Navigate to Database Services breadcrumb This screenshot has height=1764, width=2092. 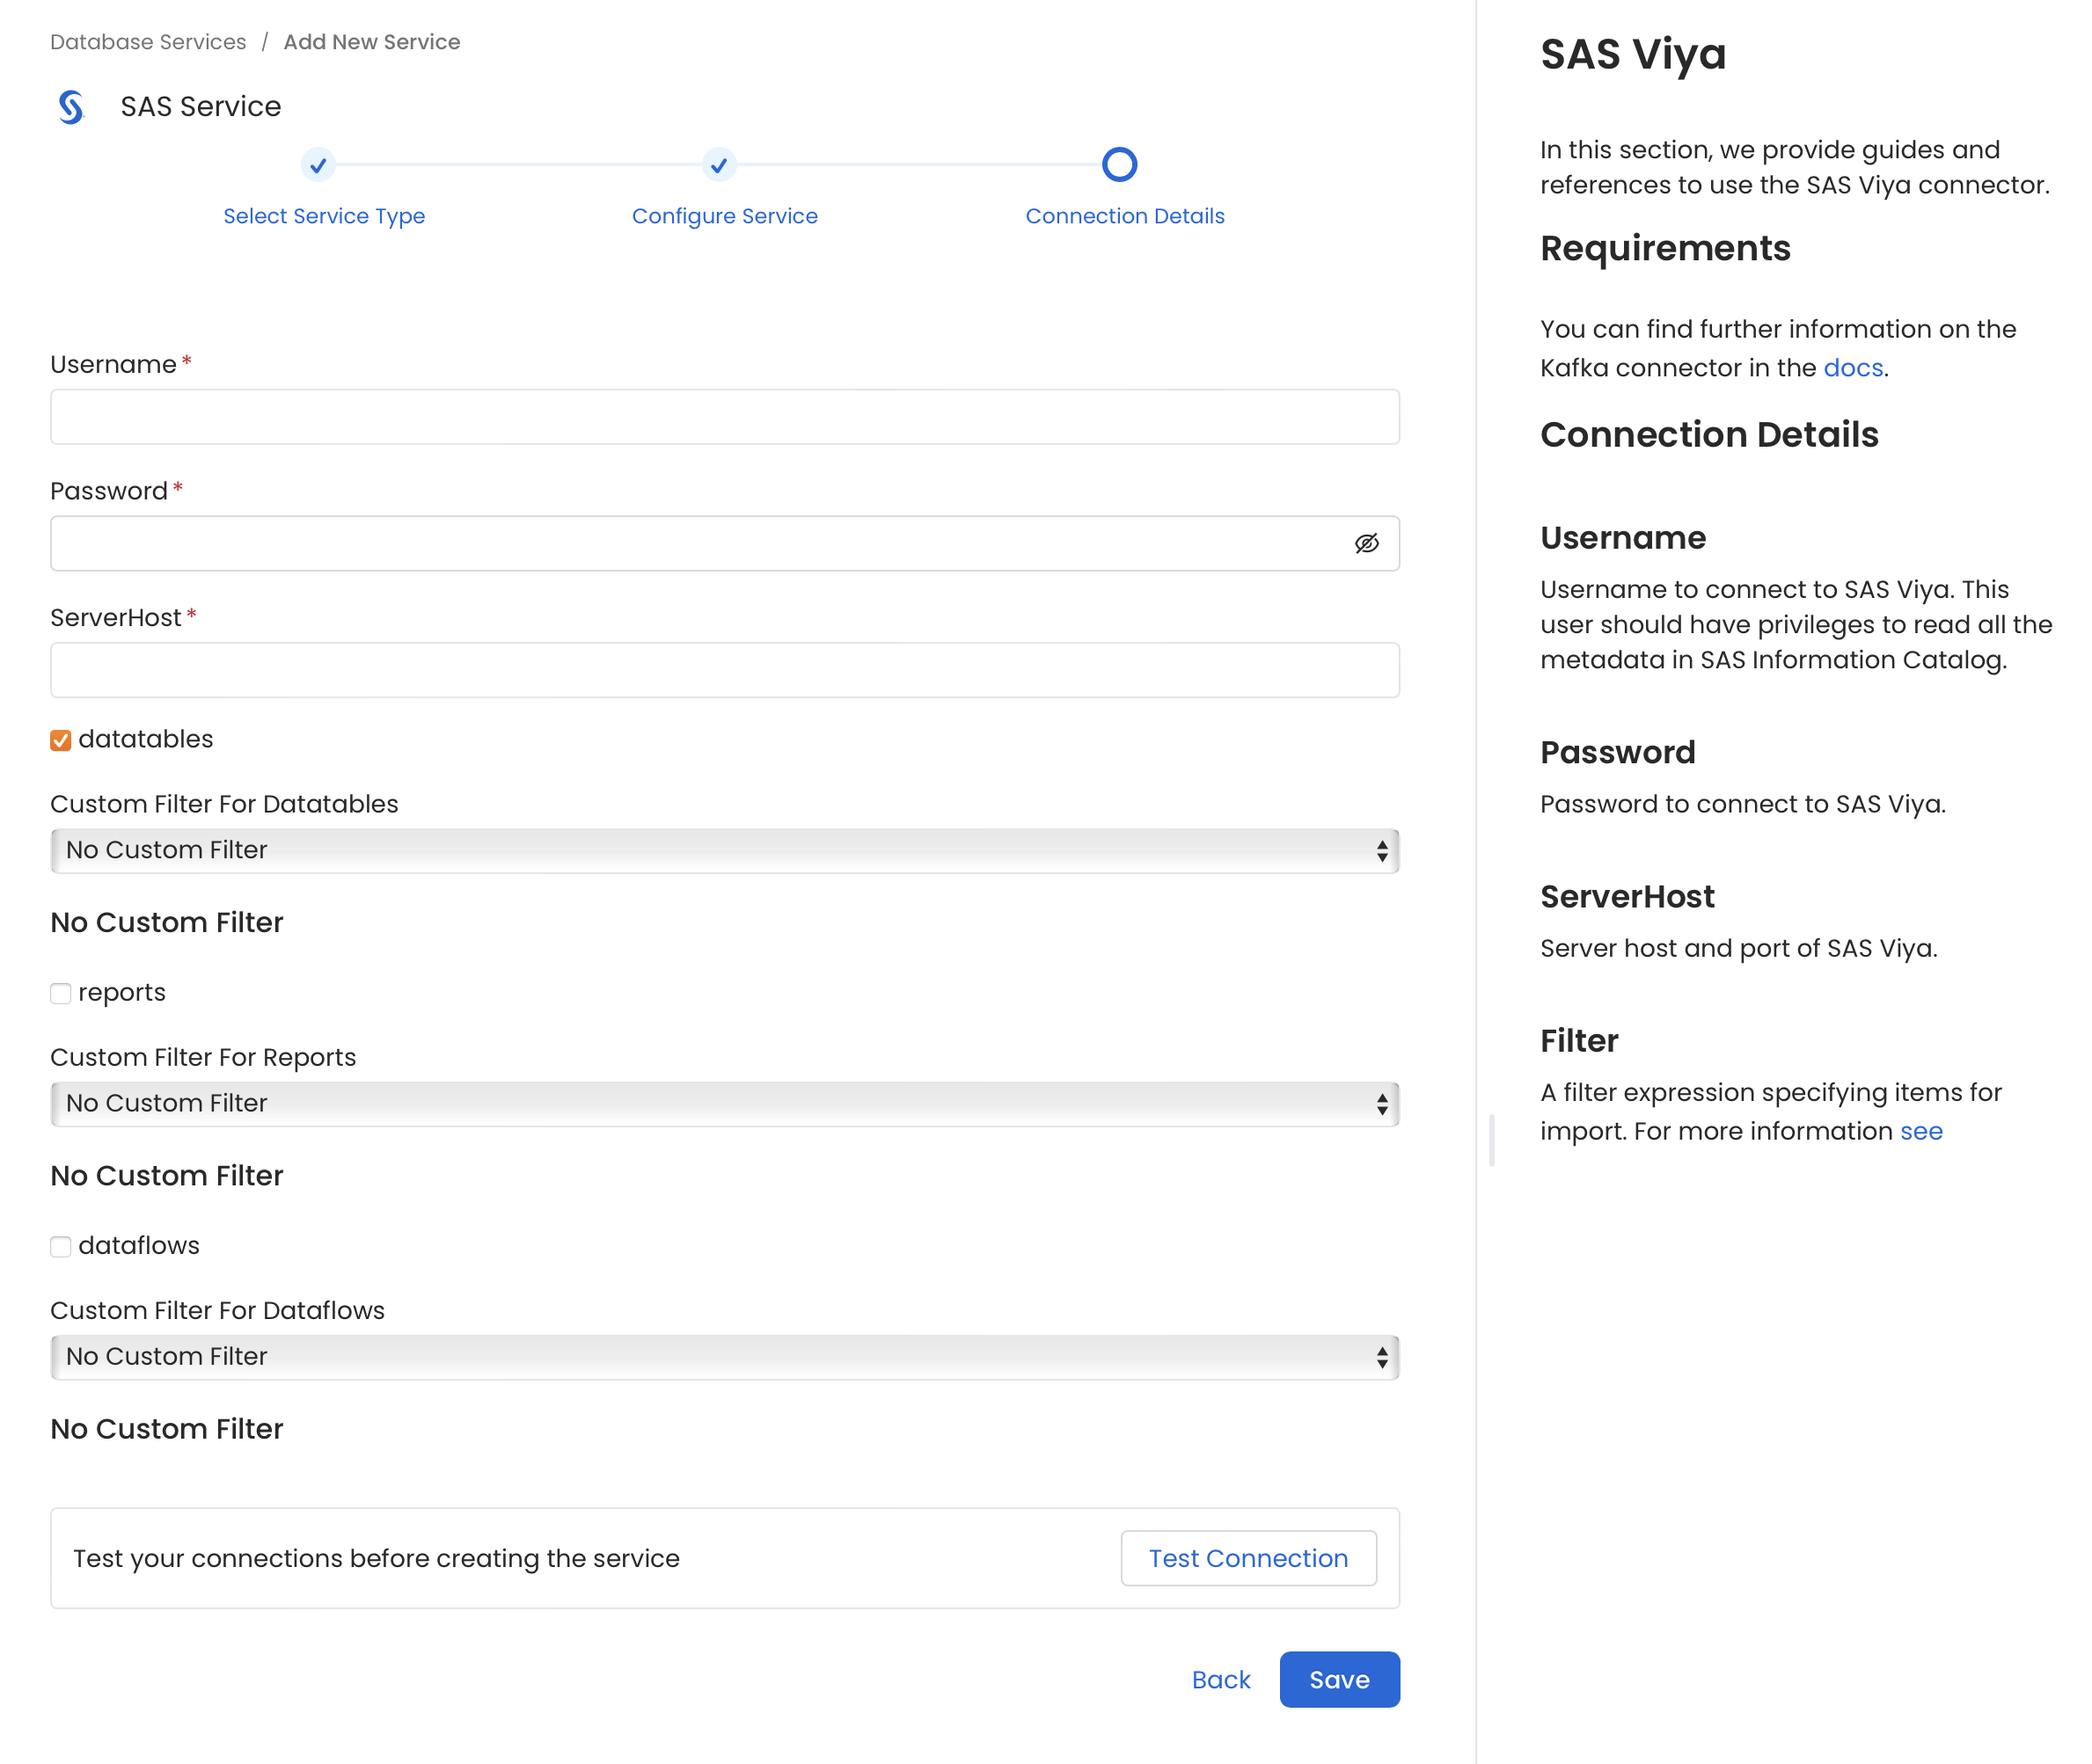[x=147, y=41]
